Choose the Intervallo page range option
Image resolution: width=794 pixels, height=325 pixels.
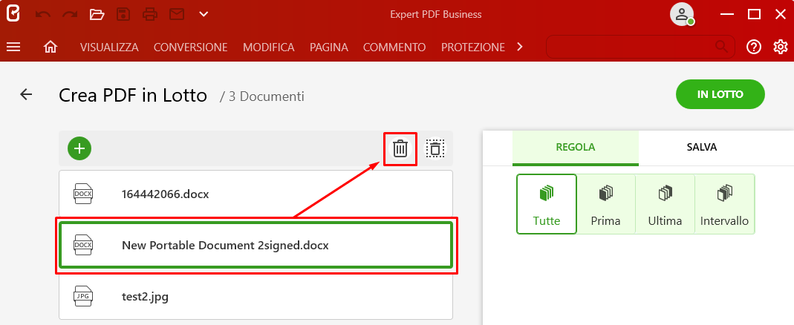724,204
